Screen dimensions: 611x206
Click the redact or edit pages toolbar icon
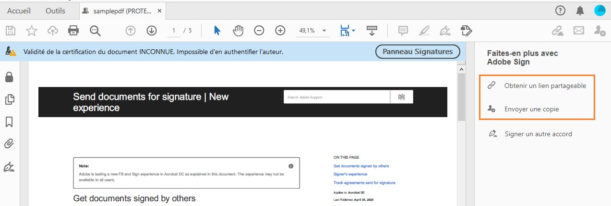(x=466, y=31)
